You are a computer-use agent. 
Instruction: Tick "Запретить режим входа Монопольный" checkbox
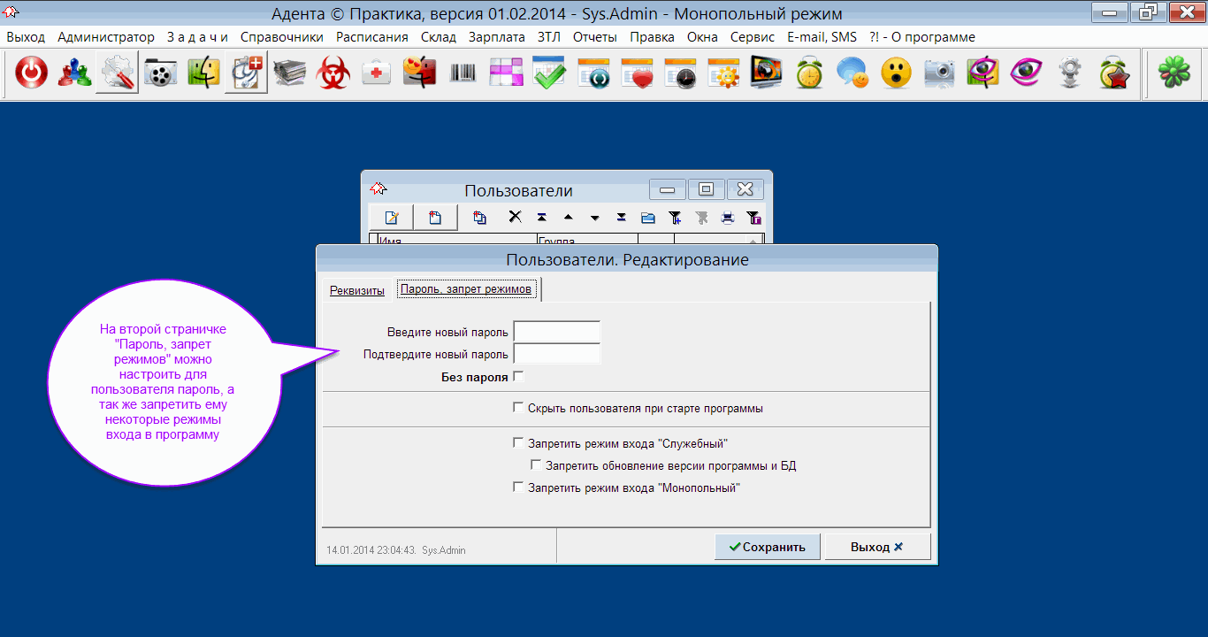pos(518,487)
